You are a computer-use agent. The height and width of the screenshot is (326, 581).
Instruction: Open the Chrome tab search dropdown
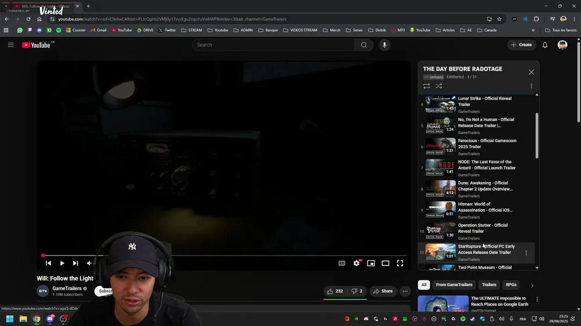pos(6,6)
